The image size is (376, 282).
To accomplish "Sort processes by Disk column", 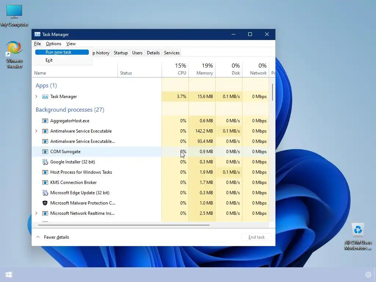I will click(x=229, y=69).
